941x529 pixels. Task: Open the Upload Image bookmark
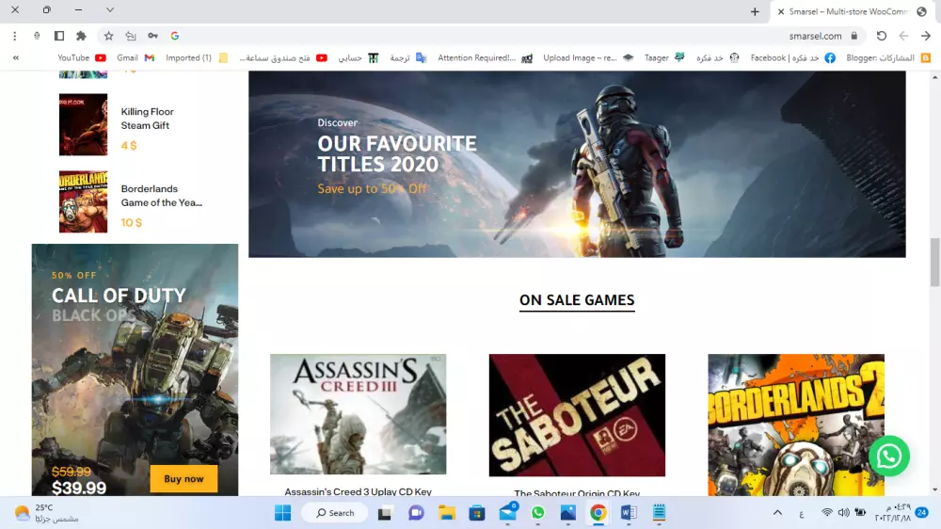click(x=588, y=57)
